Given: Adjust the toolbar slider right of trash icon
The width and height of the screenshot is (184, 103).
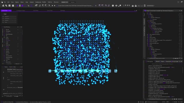Looking at the screenshot, I should coord(150,6).
